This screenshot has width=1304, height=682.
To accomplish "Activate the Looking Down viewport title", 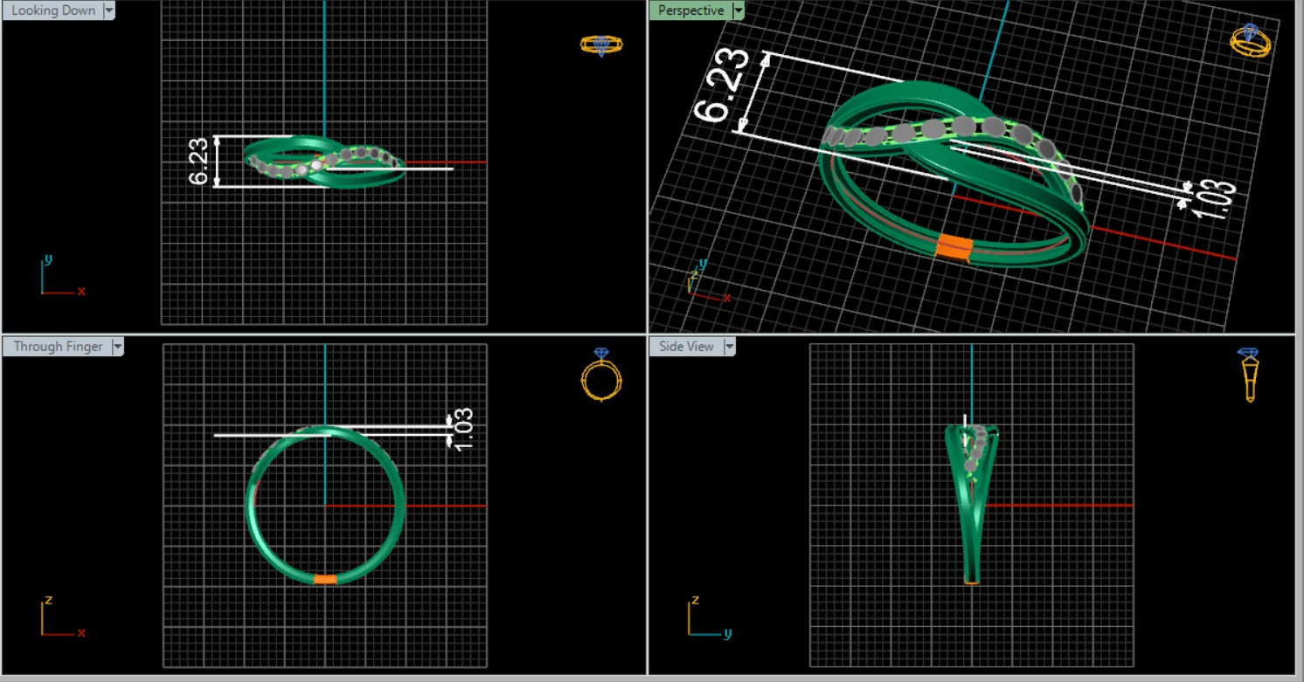I will pyautogui.click(x=53, y=10).
